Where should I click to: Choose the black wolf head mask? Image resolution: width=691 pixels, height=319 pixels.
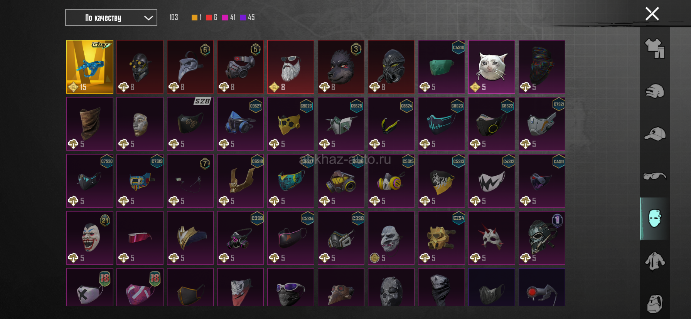click(x=341, y=67)
